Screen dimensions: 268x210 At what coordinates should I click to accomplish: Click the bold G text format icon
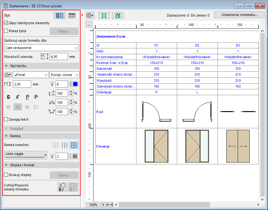tap(9, 97)
